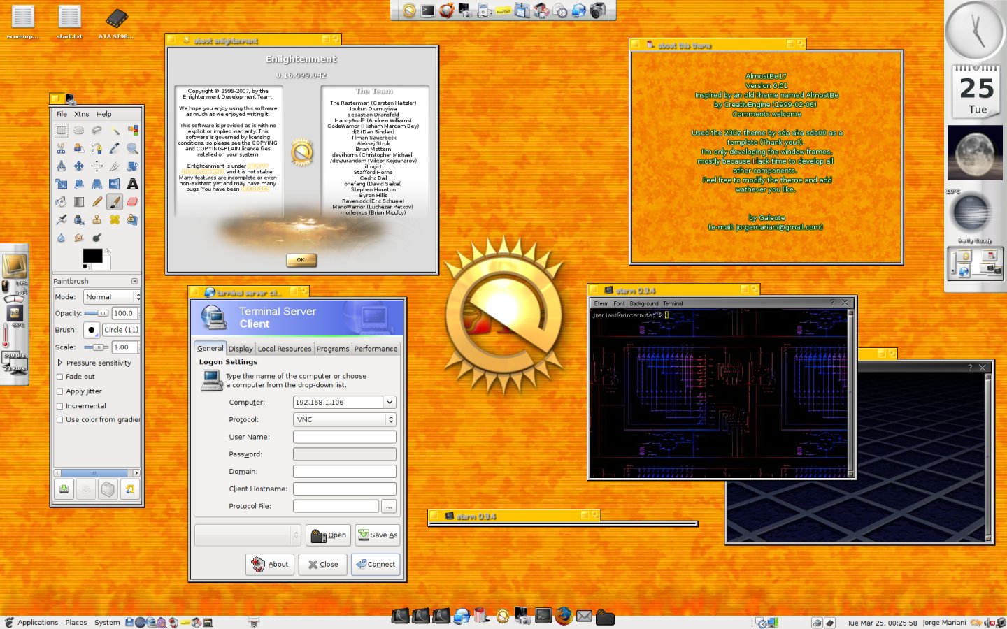The height and width of the screenshot is (629, 1007).
Task: Select the Ellipse Select tool in GIMP
Action: click(x=79, y=130)
